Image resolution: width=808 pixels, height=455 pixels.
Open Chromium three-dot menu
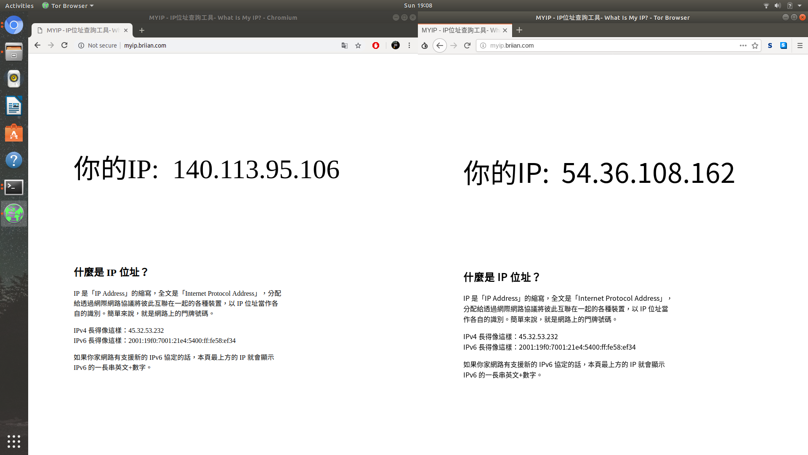[x=409, y=45]
